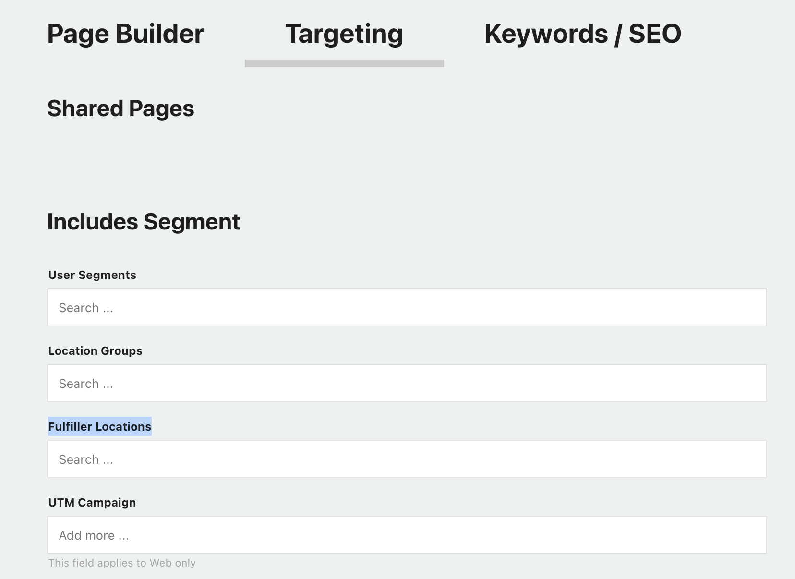Click 'This field applies to Web only' note
Image resolution: width=795 pixels, height=579 pixels.
pyautogui.click(x=122, y=563)
